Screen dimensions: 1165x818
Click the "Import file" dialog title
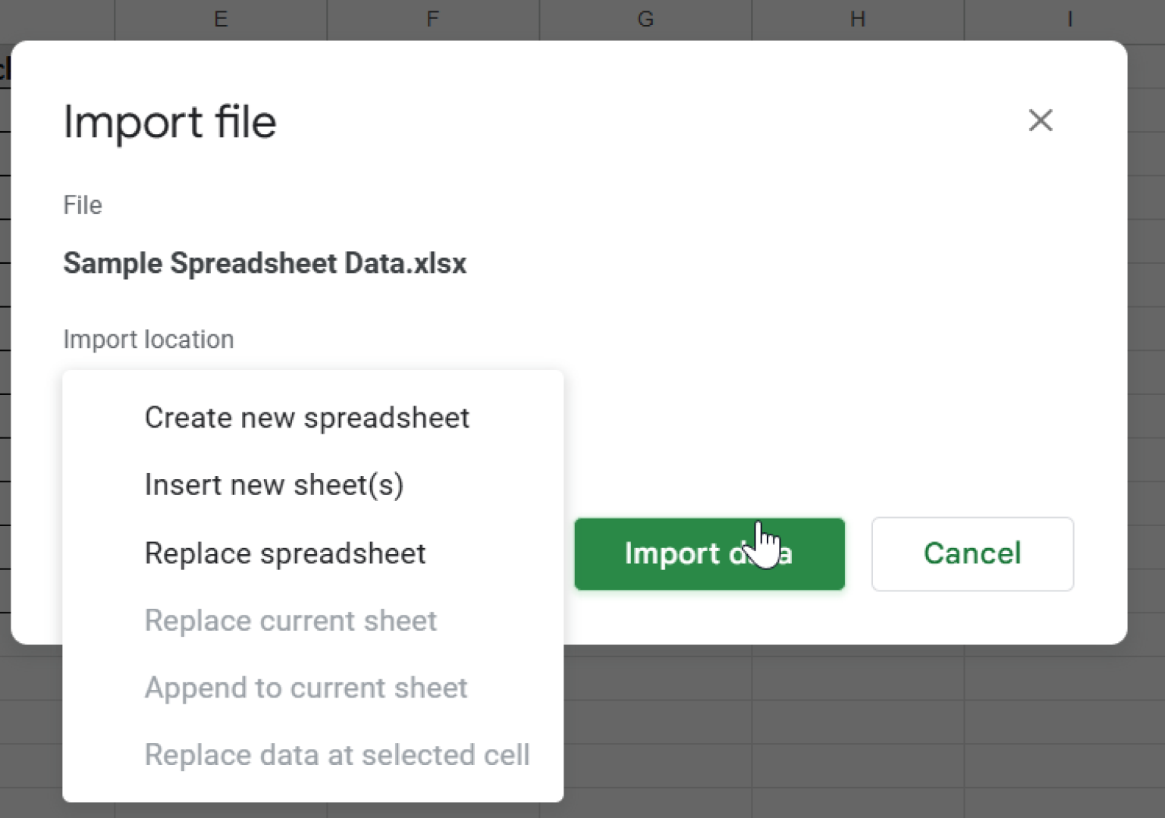tap(170, 122)
